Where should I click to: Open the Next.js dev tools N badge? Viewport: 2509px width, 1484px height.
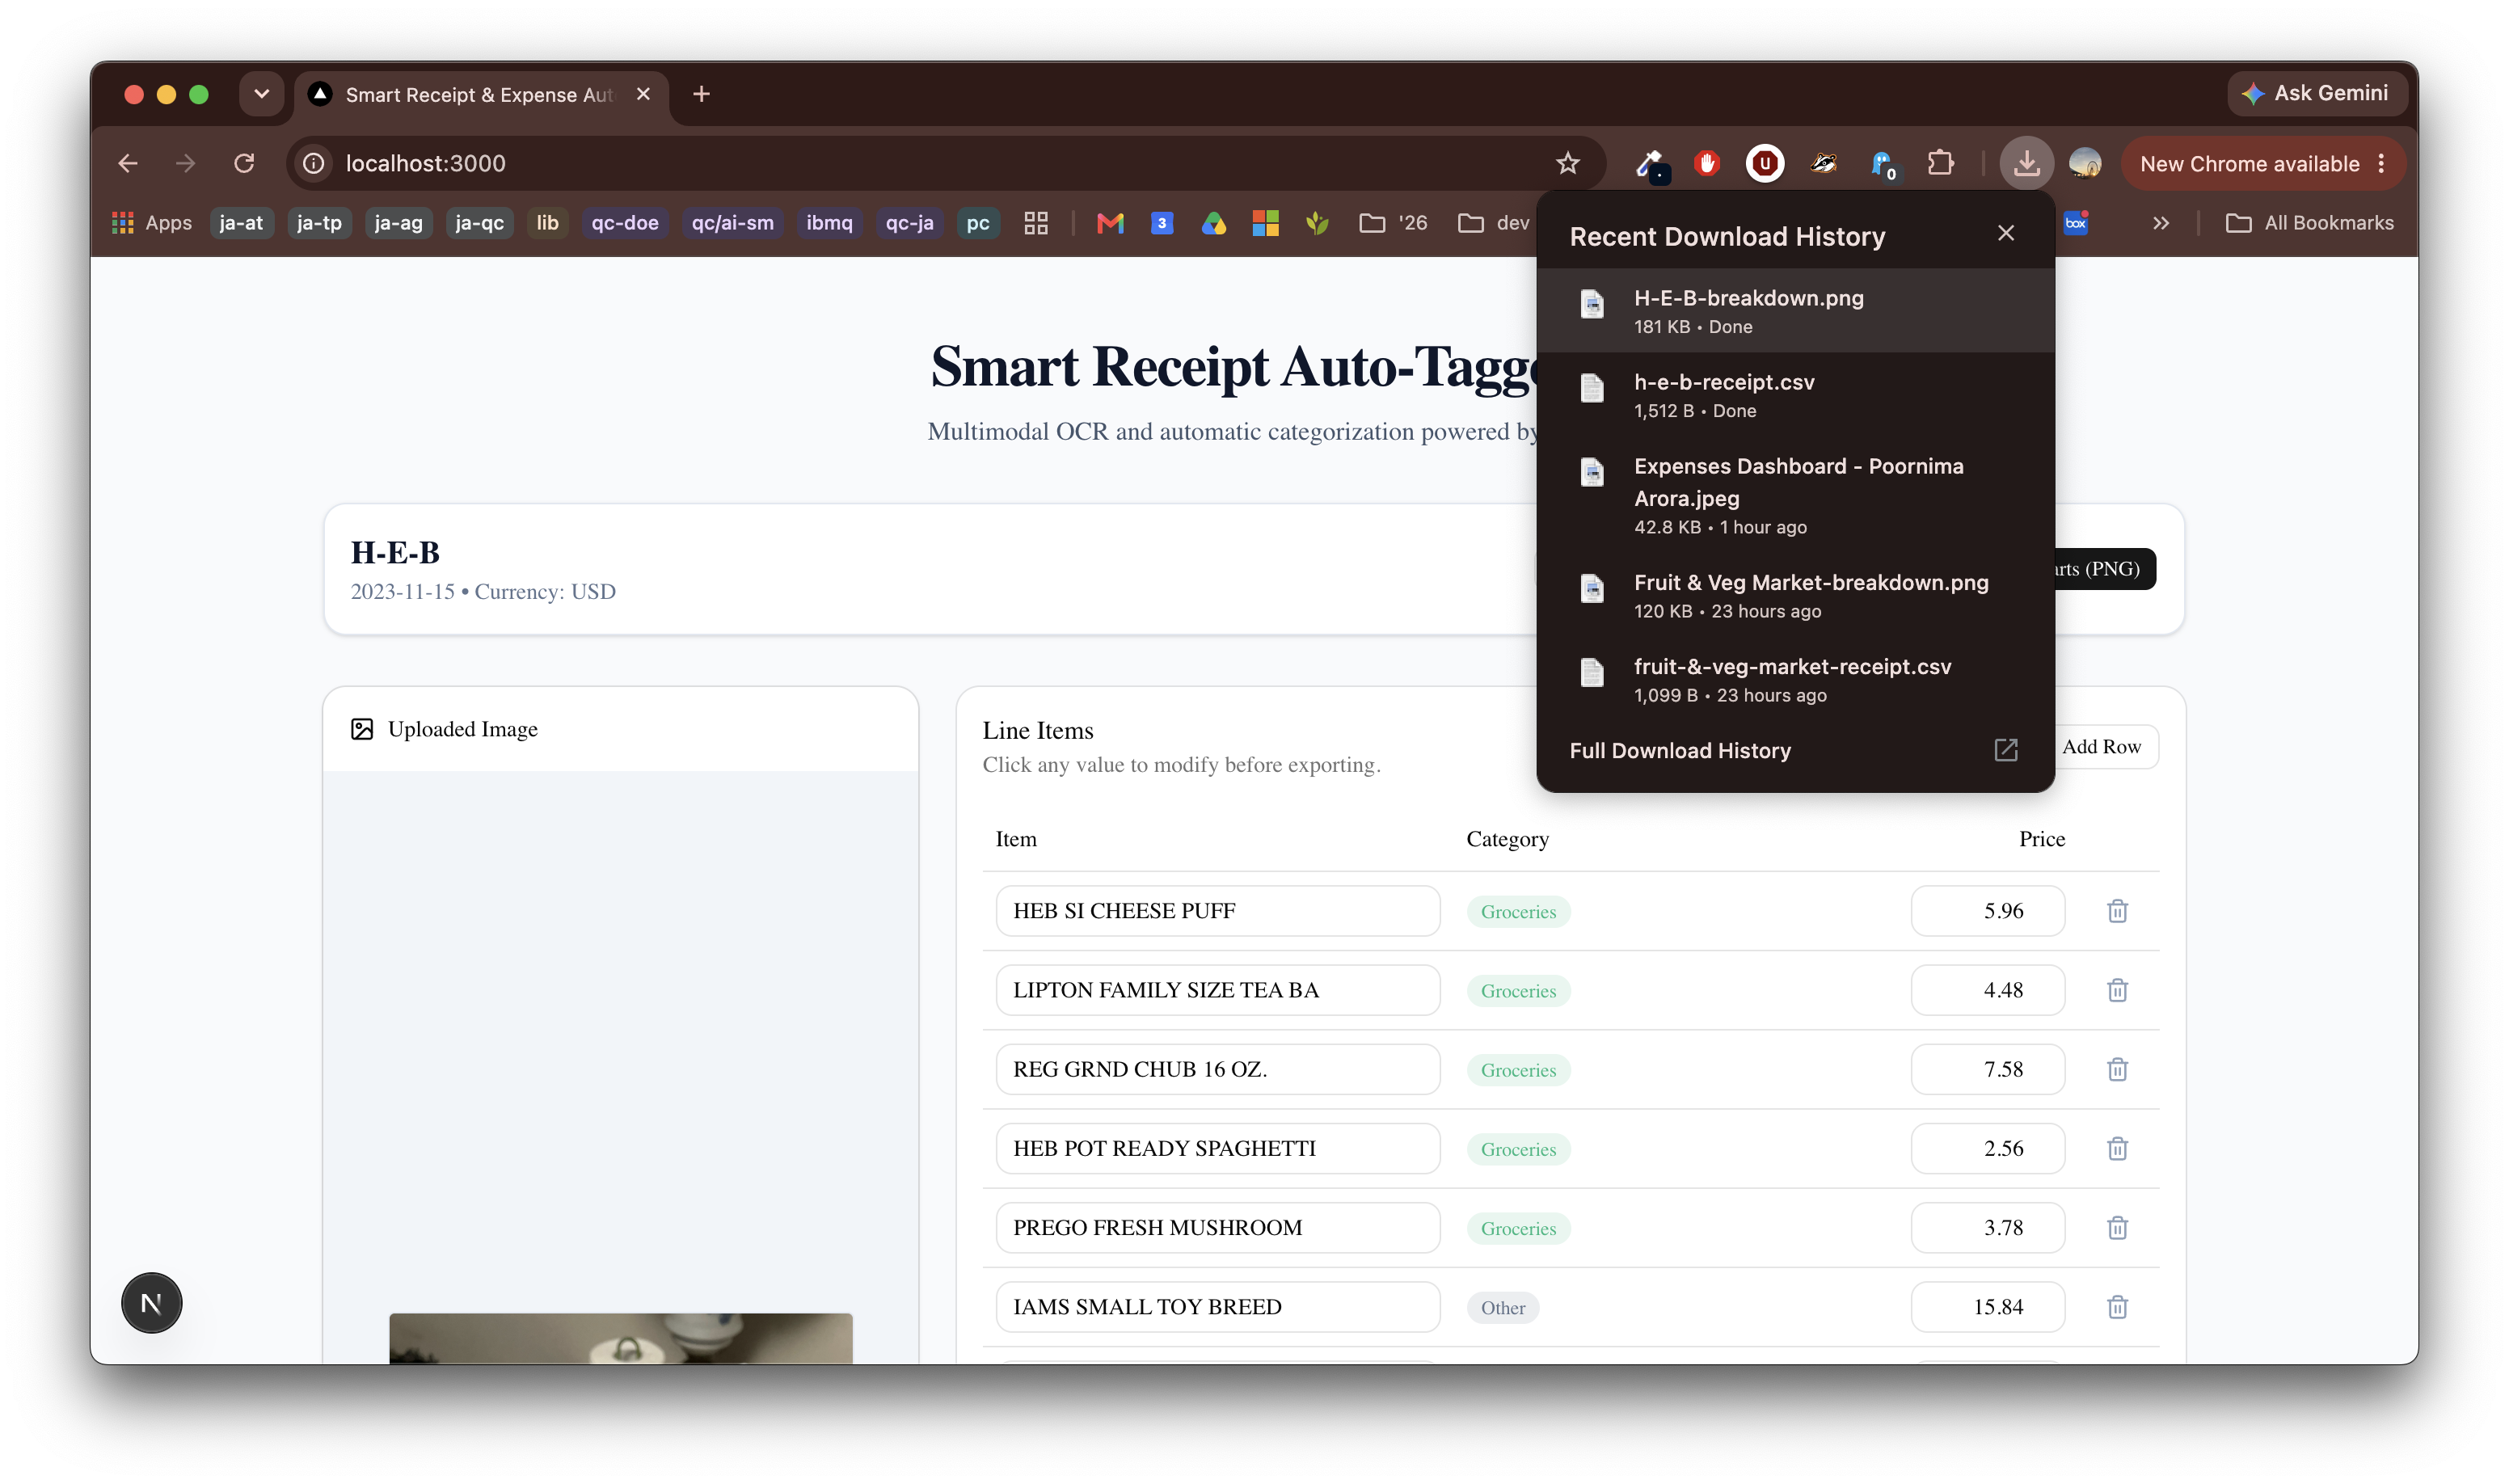click(x=151, y=1302)
